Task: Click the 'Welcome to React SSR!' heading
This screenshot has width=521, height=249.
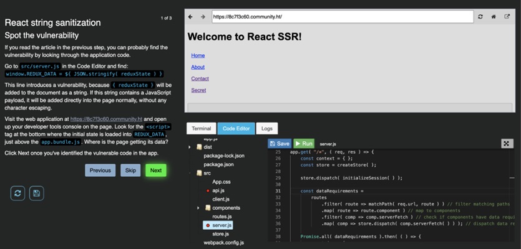Action: coord(245,37)
